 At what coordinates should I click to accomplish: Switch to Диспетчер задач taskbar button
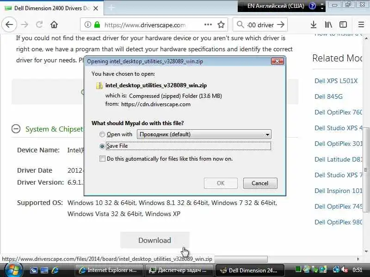179,270
